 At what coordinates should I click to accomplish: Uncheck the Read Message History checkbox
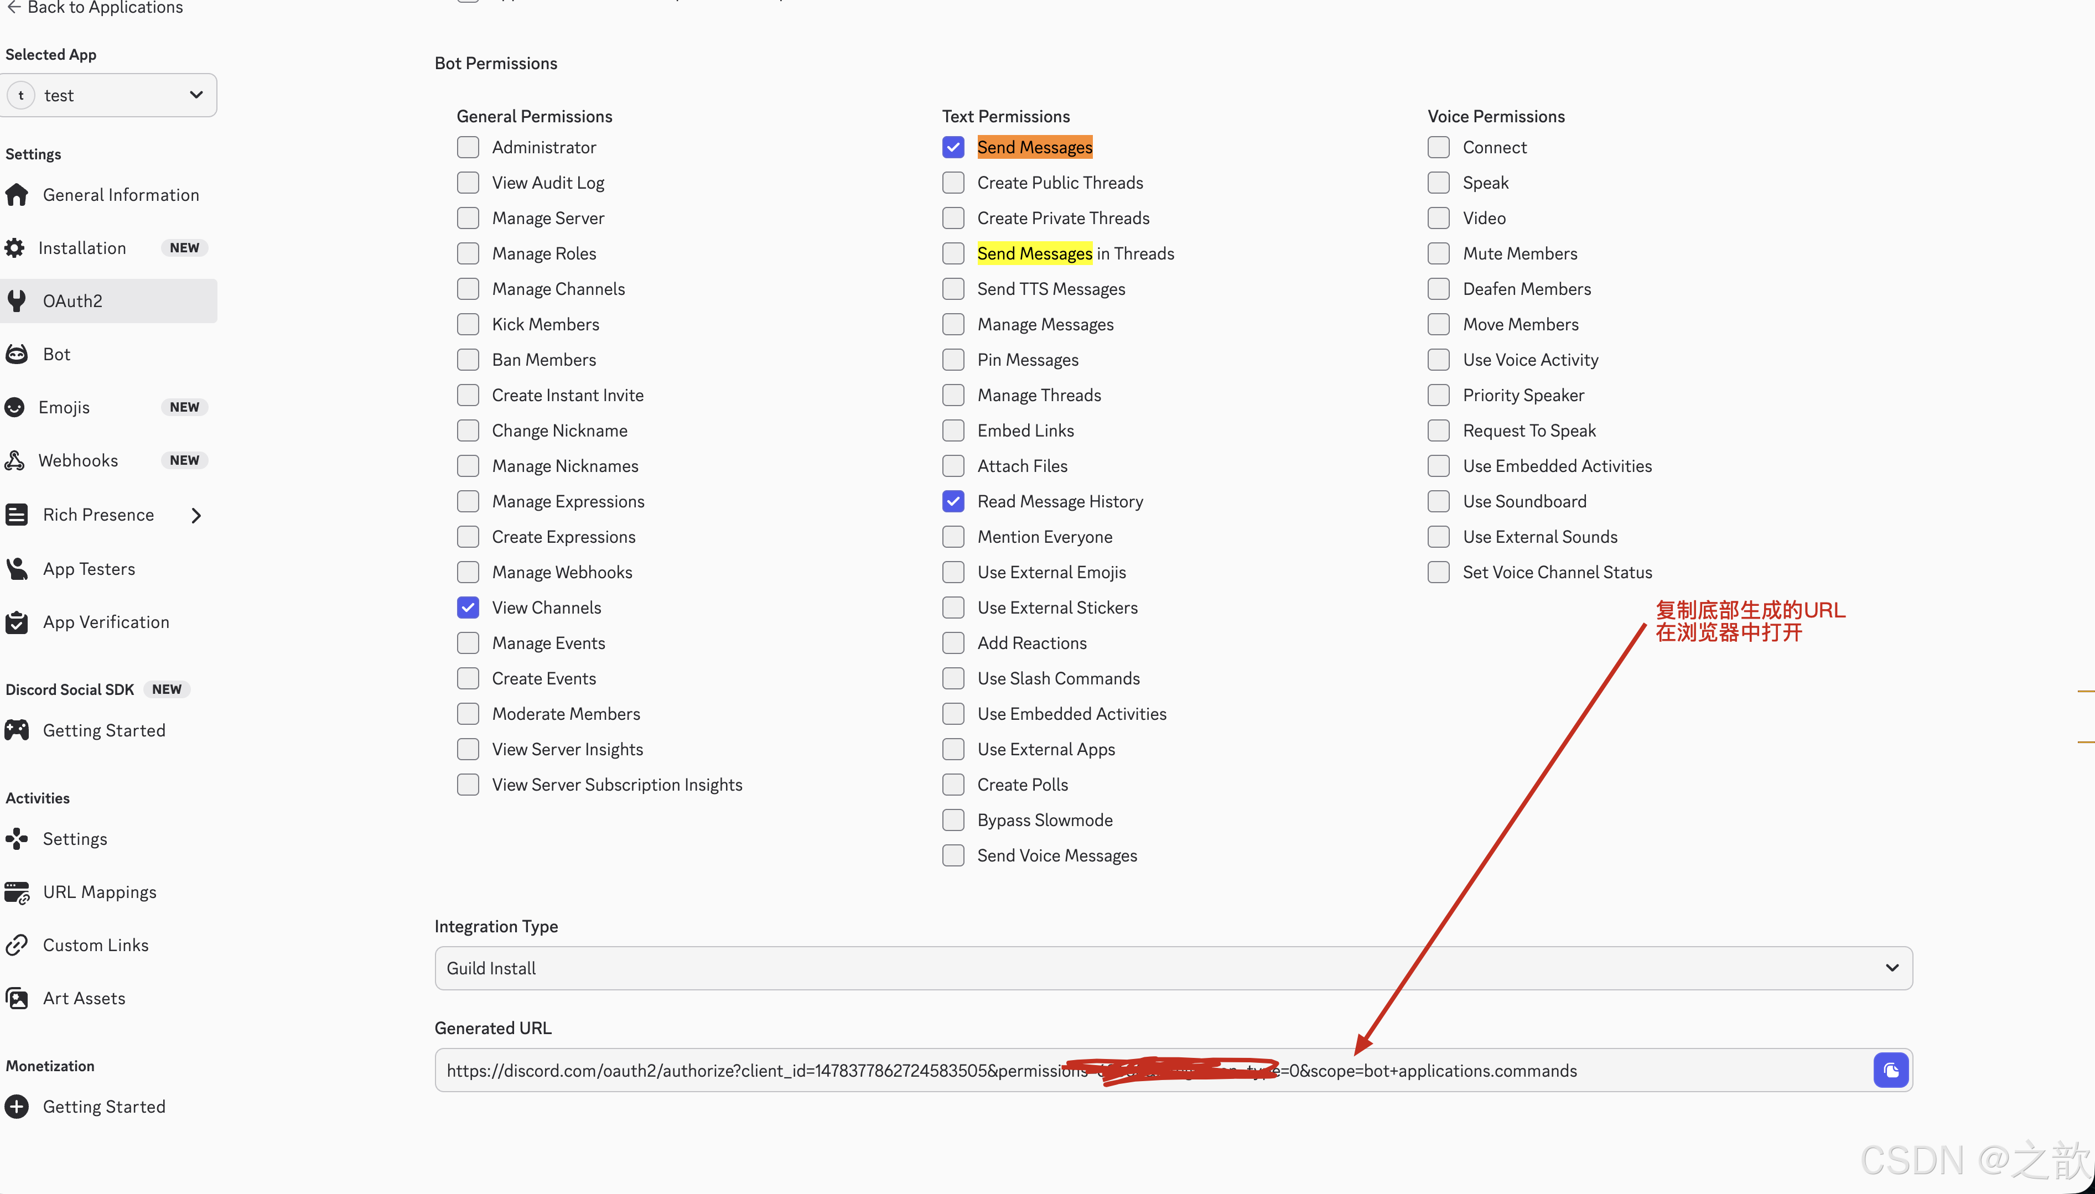click(x=953, y=501)
